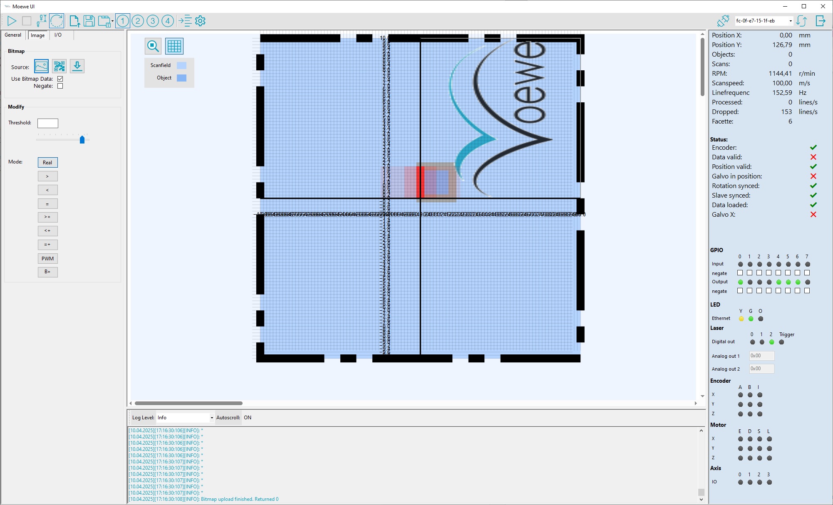Open settings with the gear icon
The image size is (833, 505).
(201, 21)
